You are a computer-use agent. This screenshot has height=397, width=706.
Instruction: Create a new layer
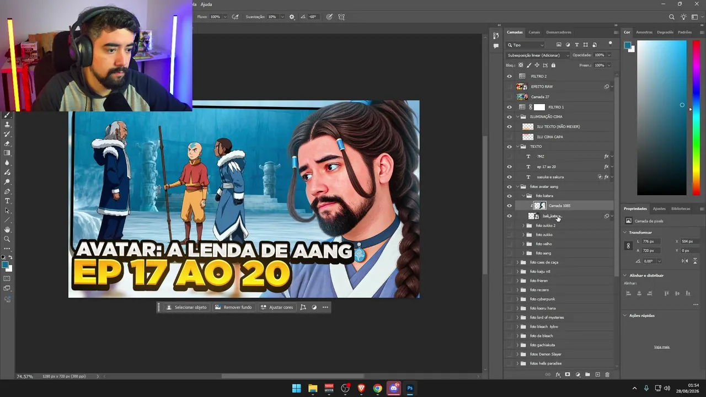(x=597, y=375)
